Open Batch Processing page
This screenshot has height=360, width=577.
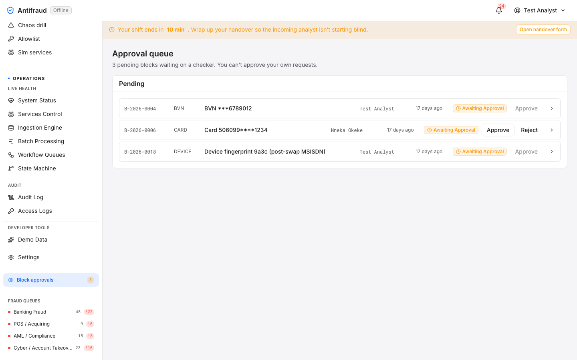tap(51, 141)
